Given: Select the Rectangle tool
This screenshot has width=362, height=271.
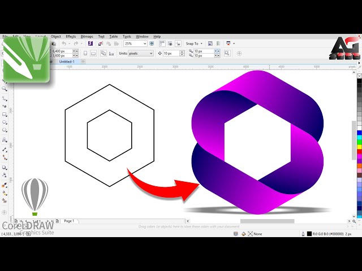Looking at the screenshot, I should click(4, 114).
